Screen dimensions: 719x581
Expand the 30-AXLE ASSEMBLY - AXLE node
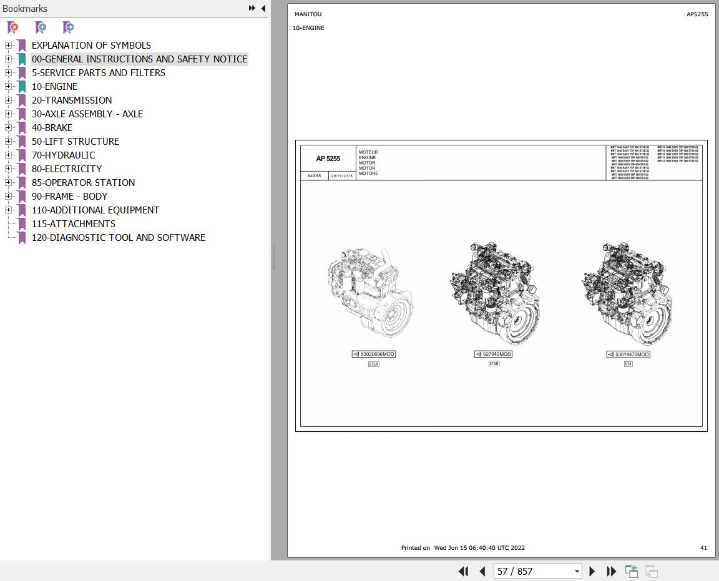click(7, 114)
